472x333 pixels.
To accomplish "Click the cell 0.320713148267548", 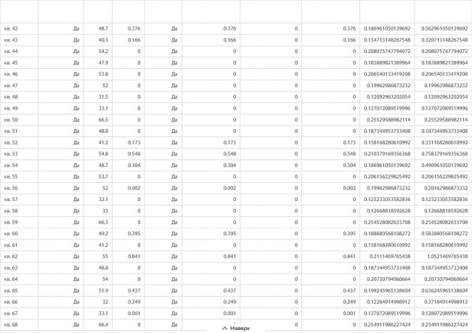I will tap(444, 40).
